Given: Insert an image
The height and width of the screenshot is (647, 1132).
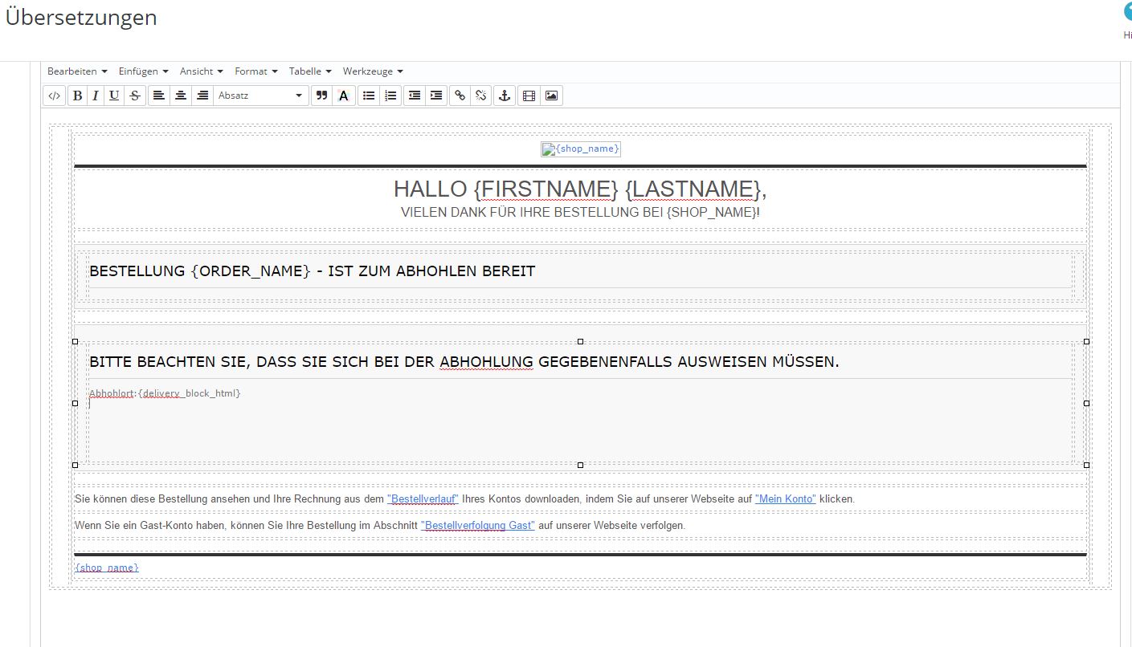Looking at the screenshot, I should tap(551, 96).
